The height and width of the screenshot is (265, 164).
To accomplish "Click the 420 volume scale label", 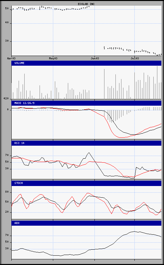I will point(6,98).
